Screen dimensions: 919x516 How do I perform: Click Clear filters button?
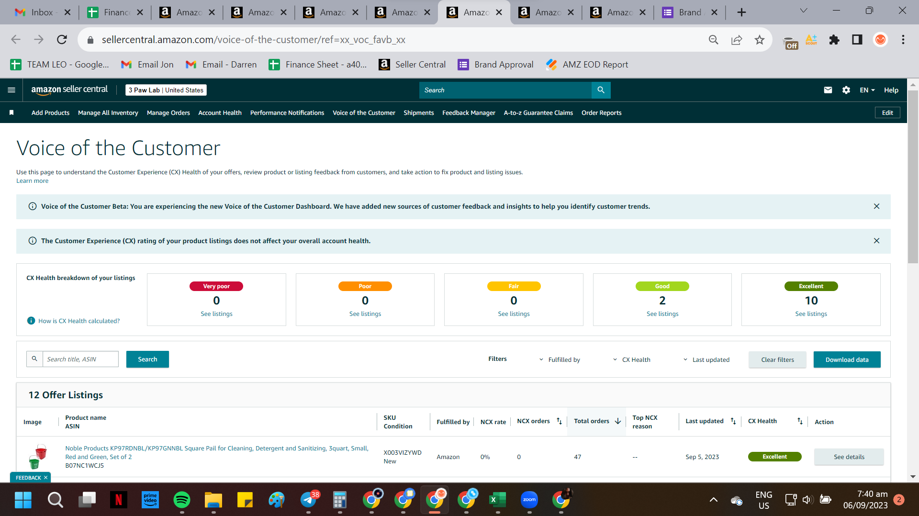(x=777, y=359)
